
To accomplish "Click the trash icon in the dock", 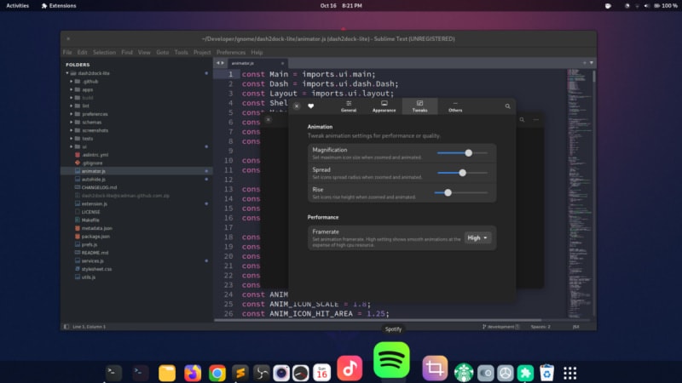I will (547, 373).
